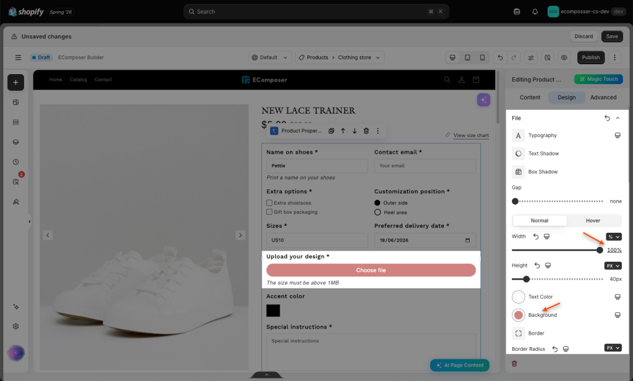Click the Choose file upload button
This screenshot has height=381, width=633.
click(x=371, y=270)
